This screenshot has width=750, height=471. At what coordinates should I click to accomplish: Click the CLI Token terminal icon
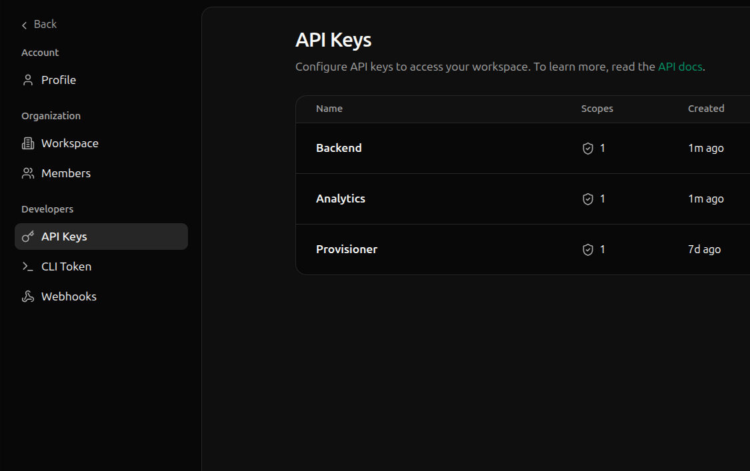pos(28,266)
